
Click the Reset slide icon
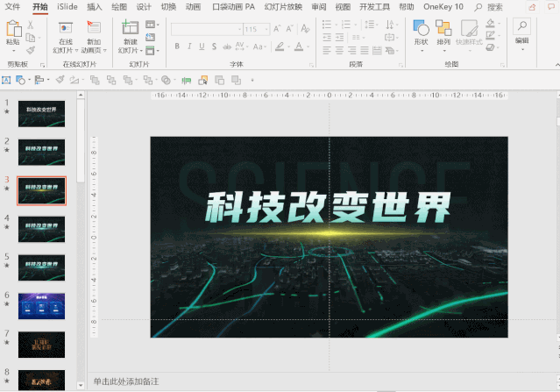tap(151, 37)
